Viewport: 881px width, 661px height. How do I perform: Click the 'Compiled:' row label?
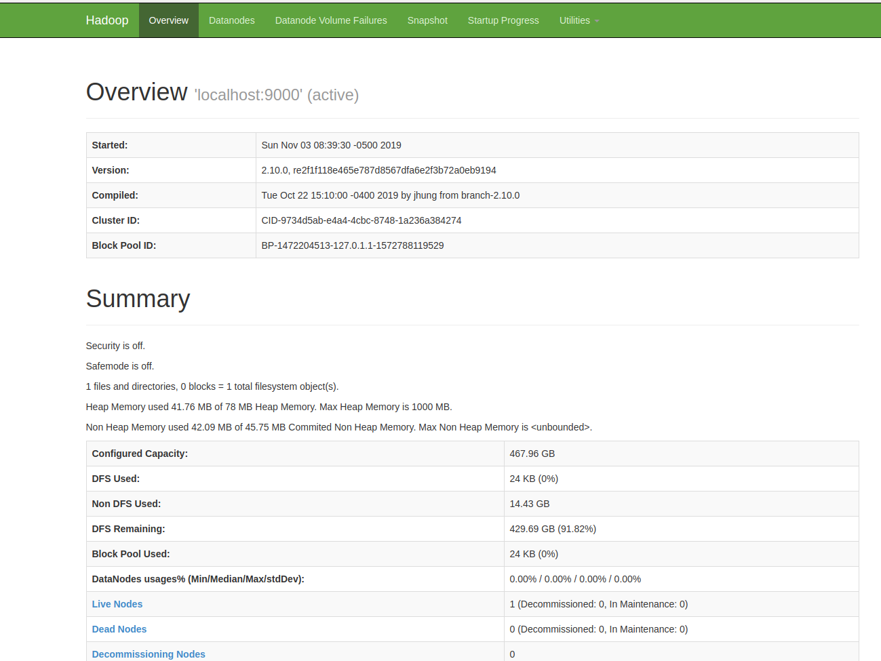[115, 195]
